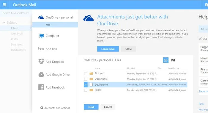Image resolution: width=208 pixels, height=113 pixels.
Task: Sort by the Modified by column header
Action: point(174,68)
